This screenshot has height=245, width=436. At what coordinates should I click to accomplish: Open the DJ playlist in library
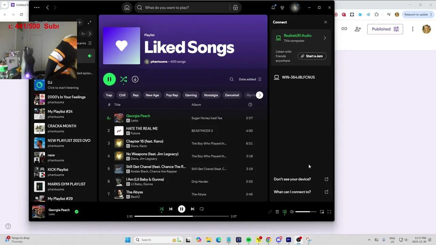[x=63, y=85]
